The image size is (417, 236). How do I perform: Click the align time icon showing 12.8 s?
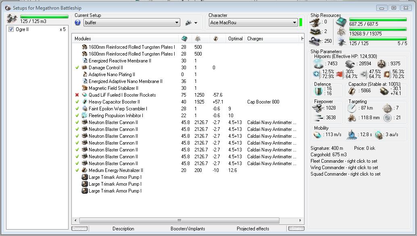point(352,135)
